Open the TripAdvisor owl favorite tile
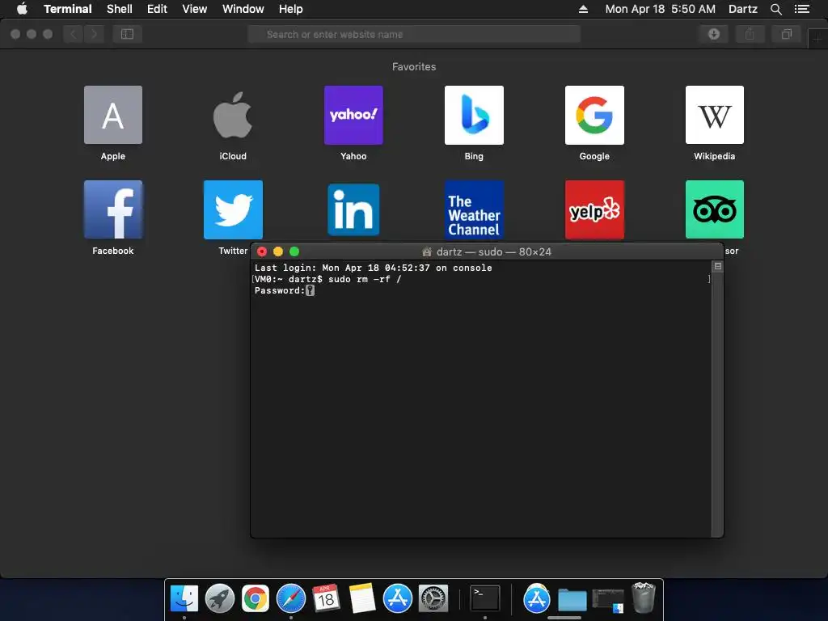Screen dimensions: 828x621 pyautogui.click(x=715, y=209)
